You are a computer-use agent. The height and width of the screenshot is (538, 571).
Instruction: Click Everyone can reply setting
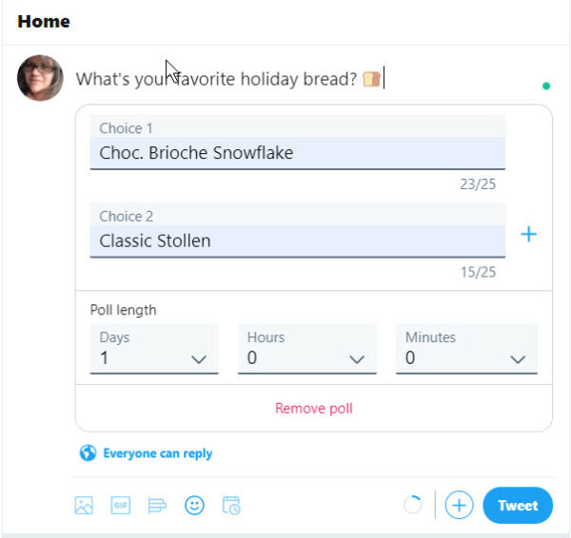click(x=158, y=453)
